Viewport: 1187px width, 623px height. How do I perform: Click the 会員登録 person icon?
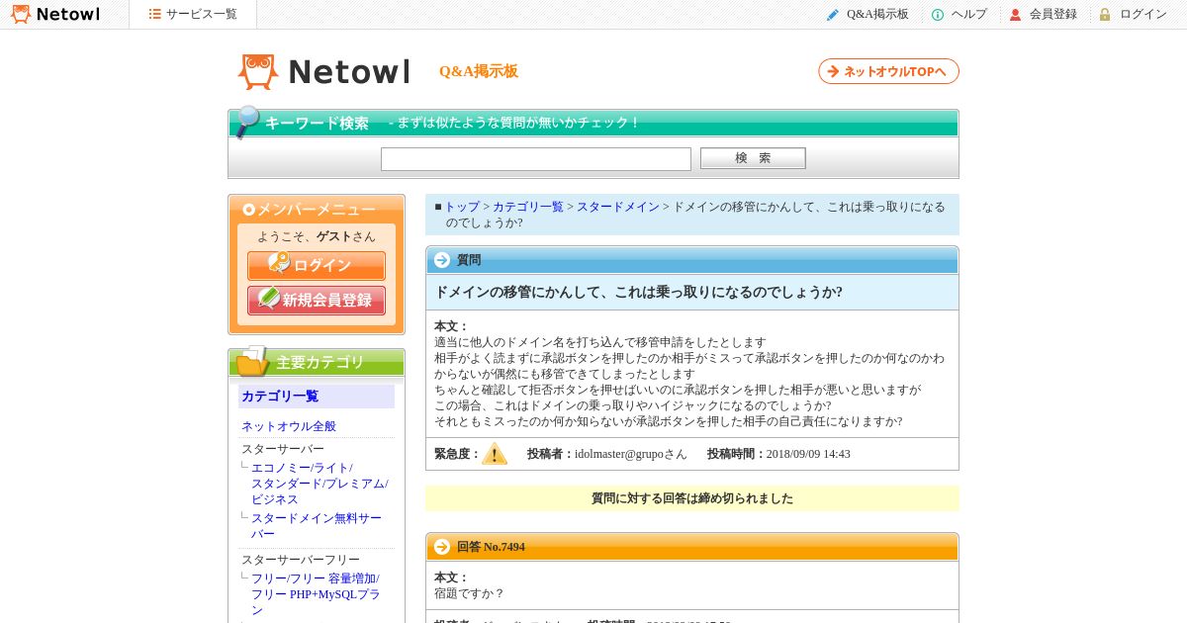[1015, 15]
